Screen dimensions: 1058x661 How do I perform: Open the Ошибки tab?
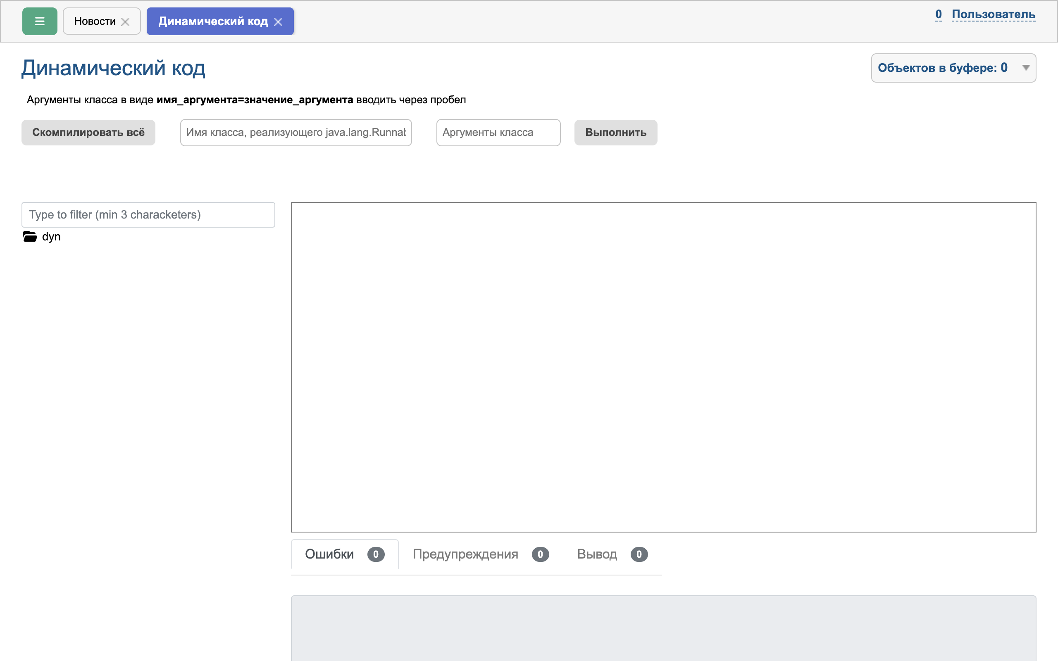click(345, 554)
